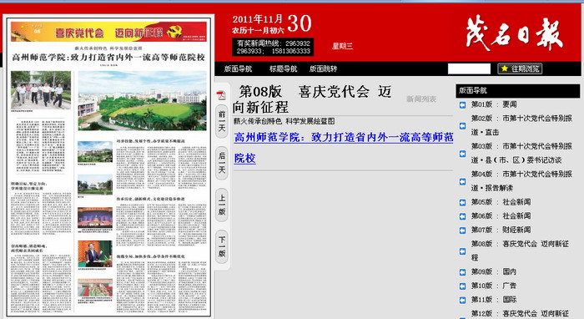
Task: Open the 版面导航 menu item
Action: pos(238,68)
